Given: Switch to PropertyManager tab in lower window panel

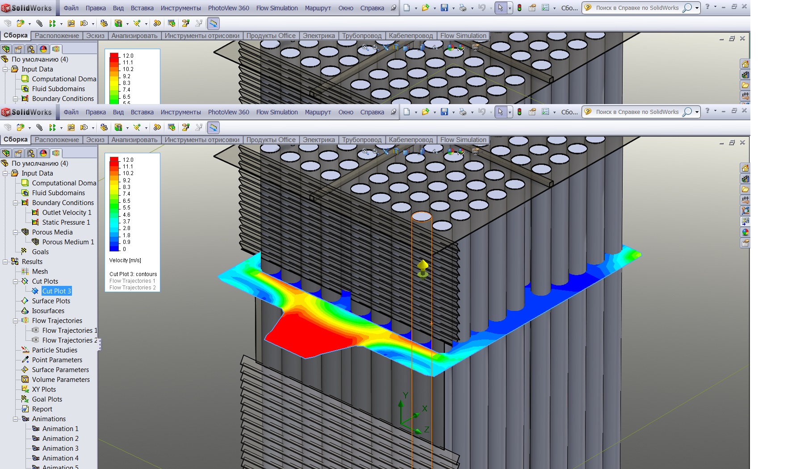Looking at the screenshot, I should pos(18,153).
